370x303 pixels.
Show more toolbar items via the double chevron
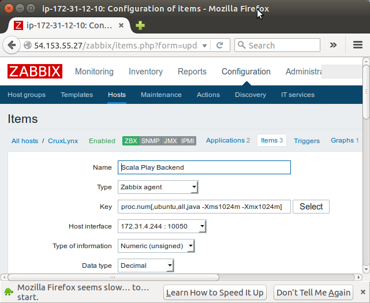[333, 45]
